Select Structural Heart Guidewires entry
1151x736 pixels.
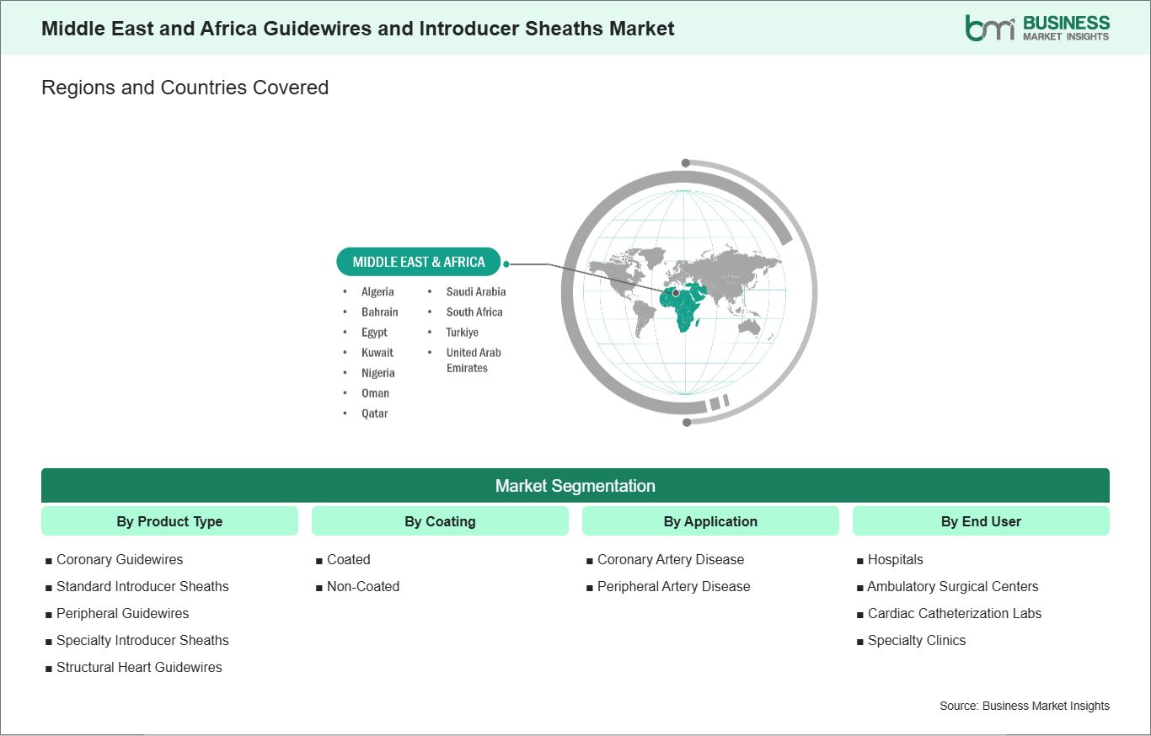coord(139,667)
